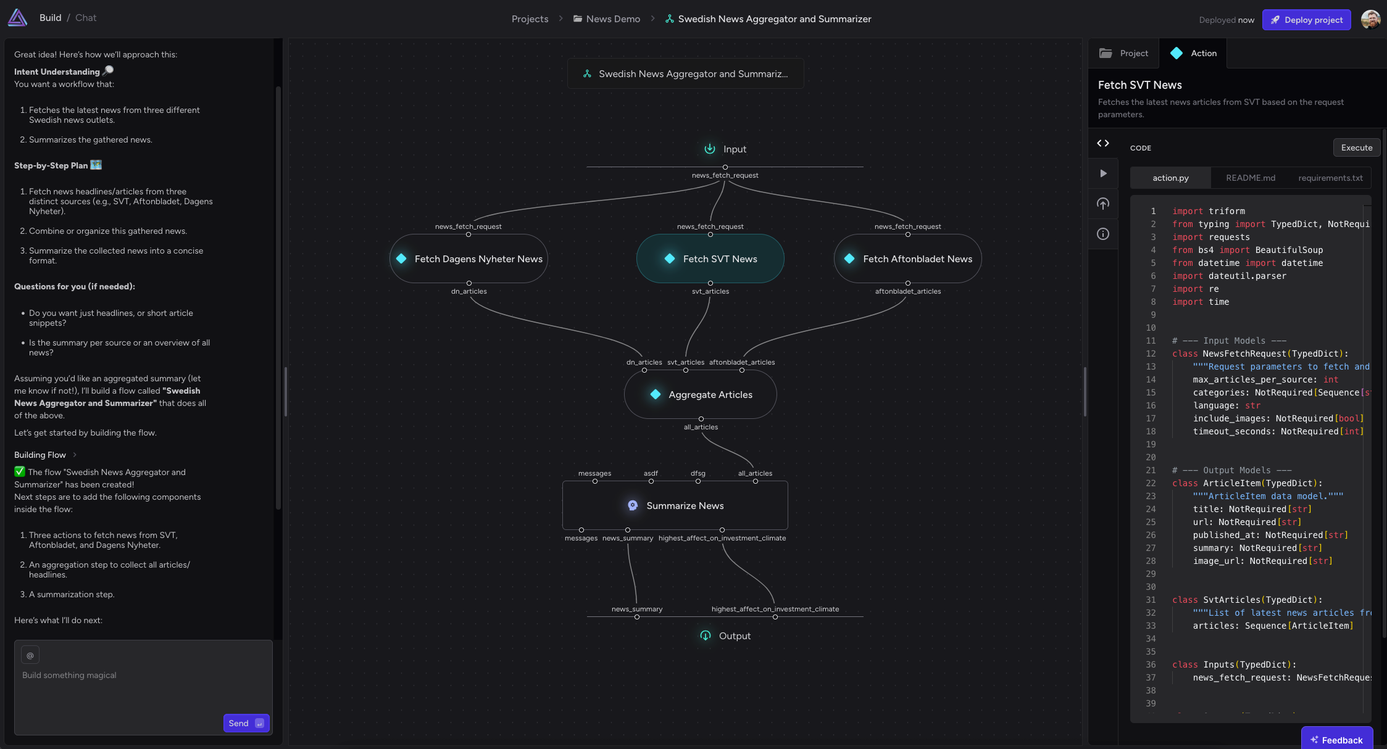Click the Deploy project button

tap(1306, 20)
